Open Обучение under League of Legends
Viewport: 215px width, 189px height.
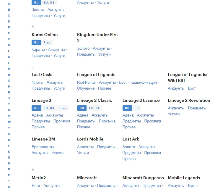(86, 88)
